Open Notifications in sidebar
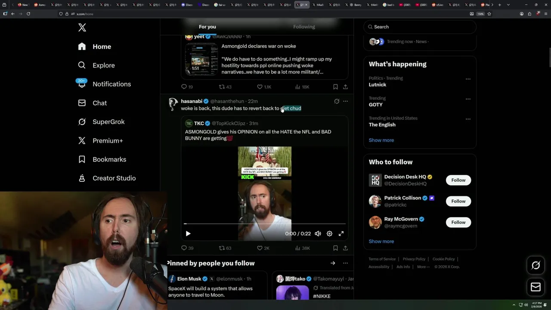The width and height of the screenshot is (551, 310). (104, 84)
